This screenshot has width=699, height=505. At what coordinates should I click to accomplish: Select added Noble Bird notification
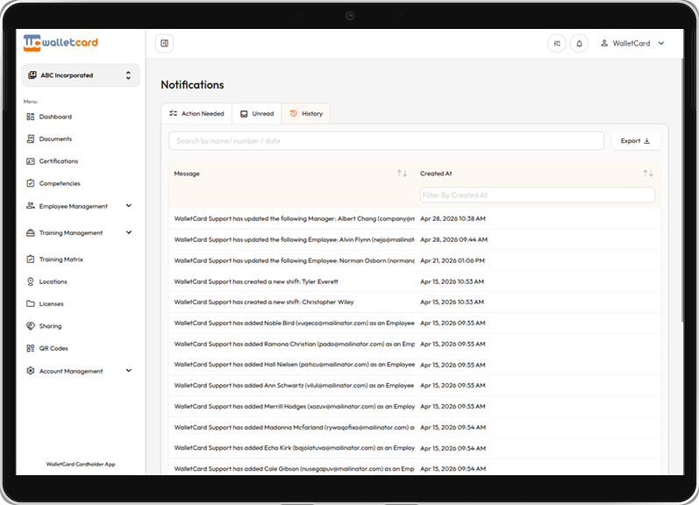(414, 324)
